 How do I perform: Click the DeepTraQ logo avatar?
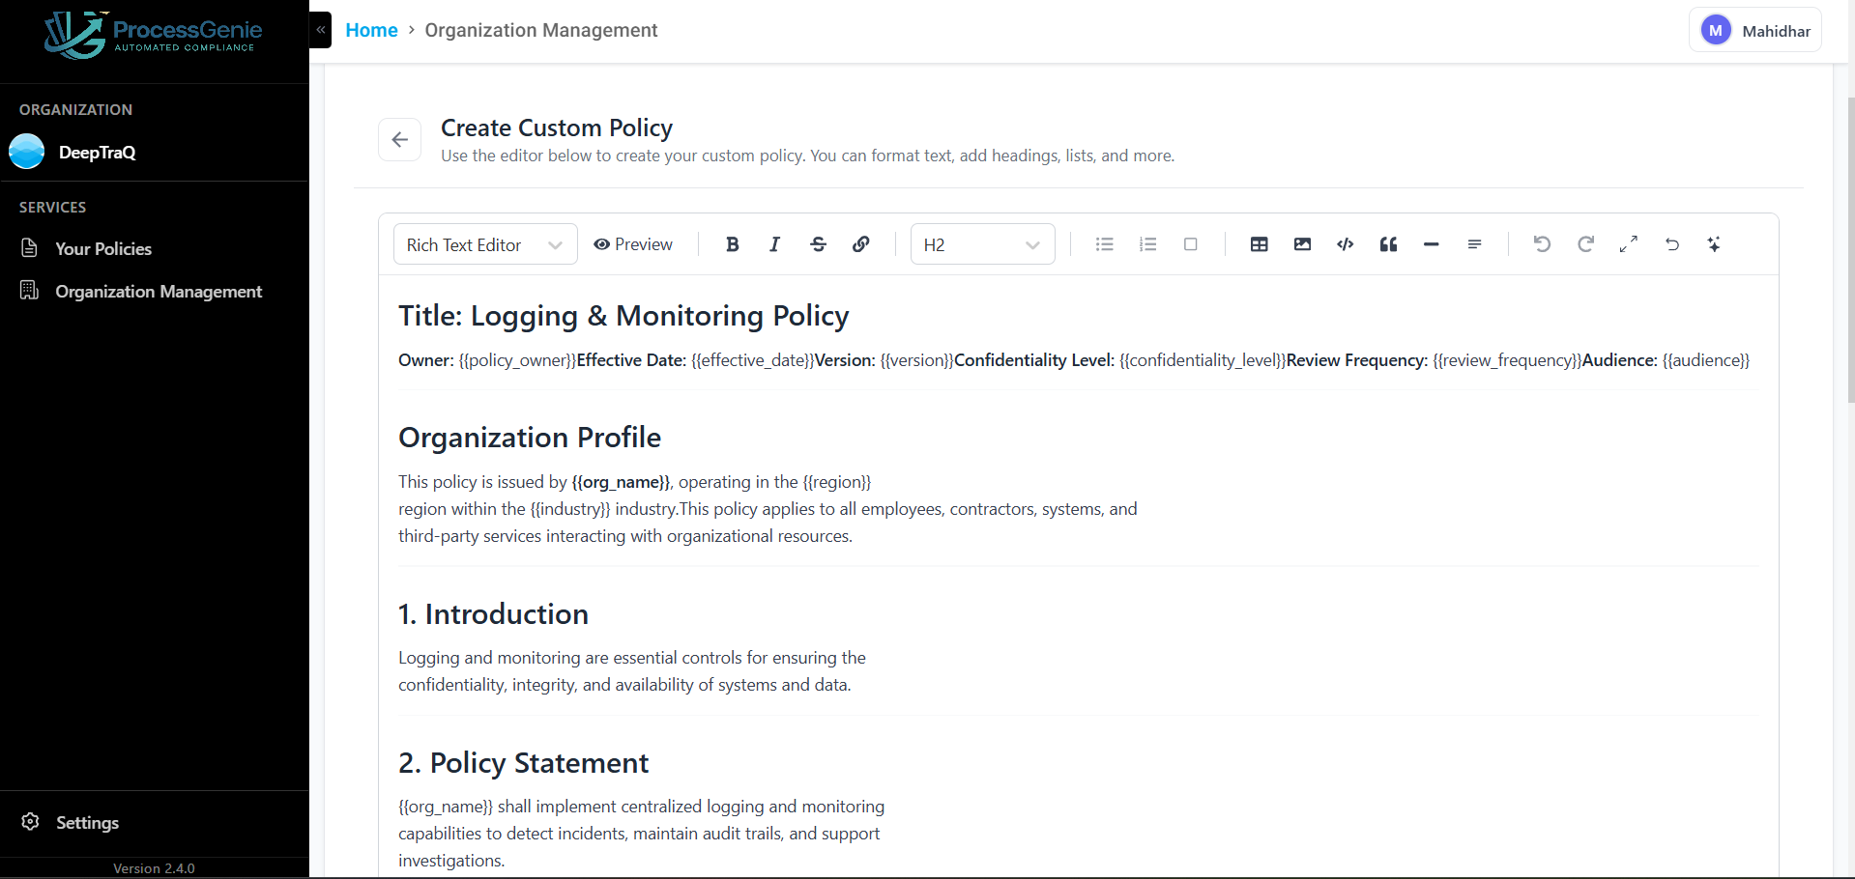[x=27, y=152]
